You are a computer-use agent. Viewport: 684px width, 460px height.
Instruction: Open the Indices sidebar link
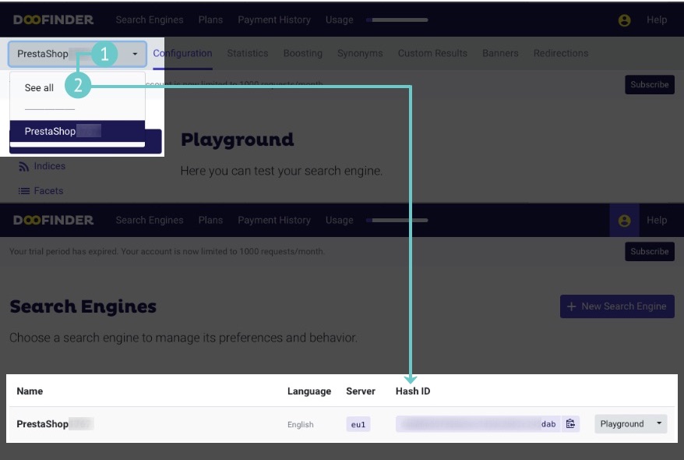click(50, 166)
